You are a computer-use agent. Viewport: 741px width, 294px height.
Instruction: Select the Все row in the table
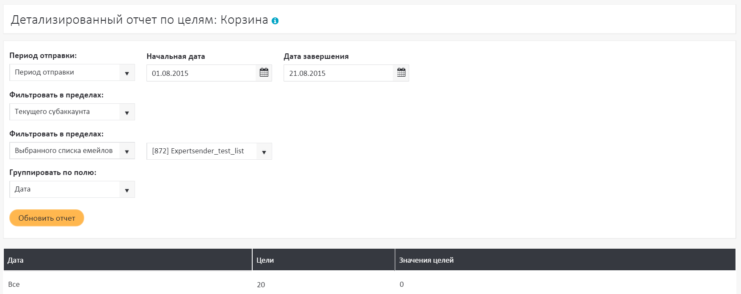coord(14,284)
